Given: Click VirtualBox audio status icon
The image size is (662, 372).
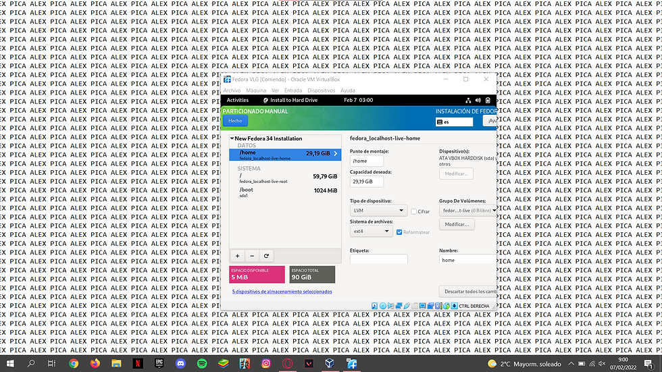Looking at the screenshot, I should click(x=390, y=306).
